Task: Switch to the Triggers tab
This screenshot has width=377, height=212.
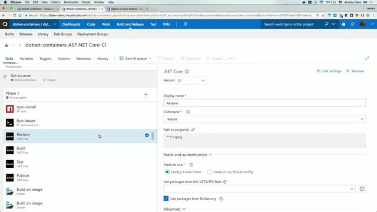Action: pyautogui.click(x=45, y=59)
